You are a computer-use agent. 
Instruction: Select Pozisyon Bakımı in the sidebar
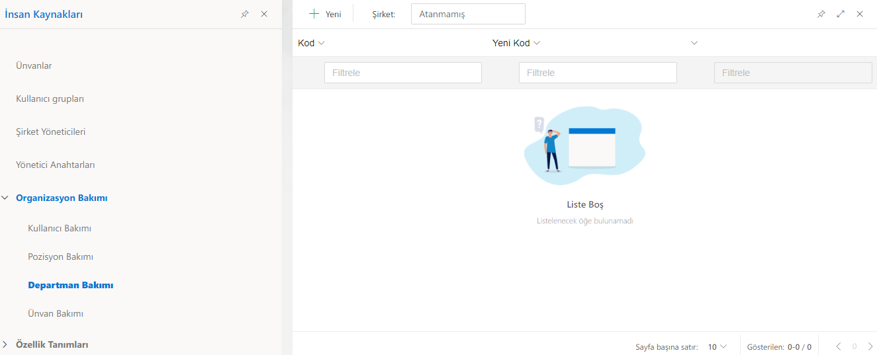click(60, 256)
